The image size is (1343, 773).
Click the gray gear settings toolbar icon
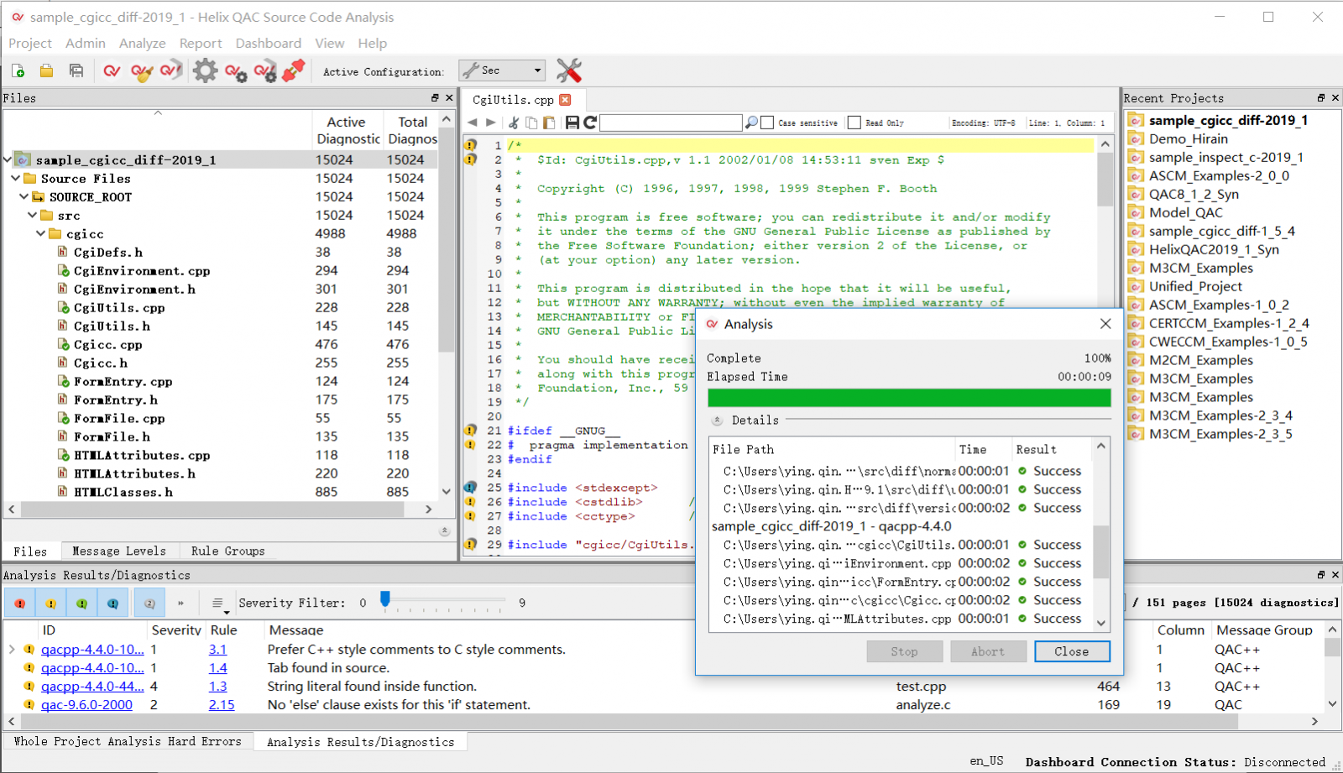(205, 71)
